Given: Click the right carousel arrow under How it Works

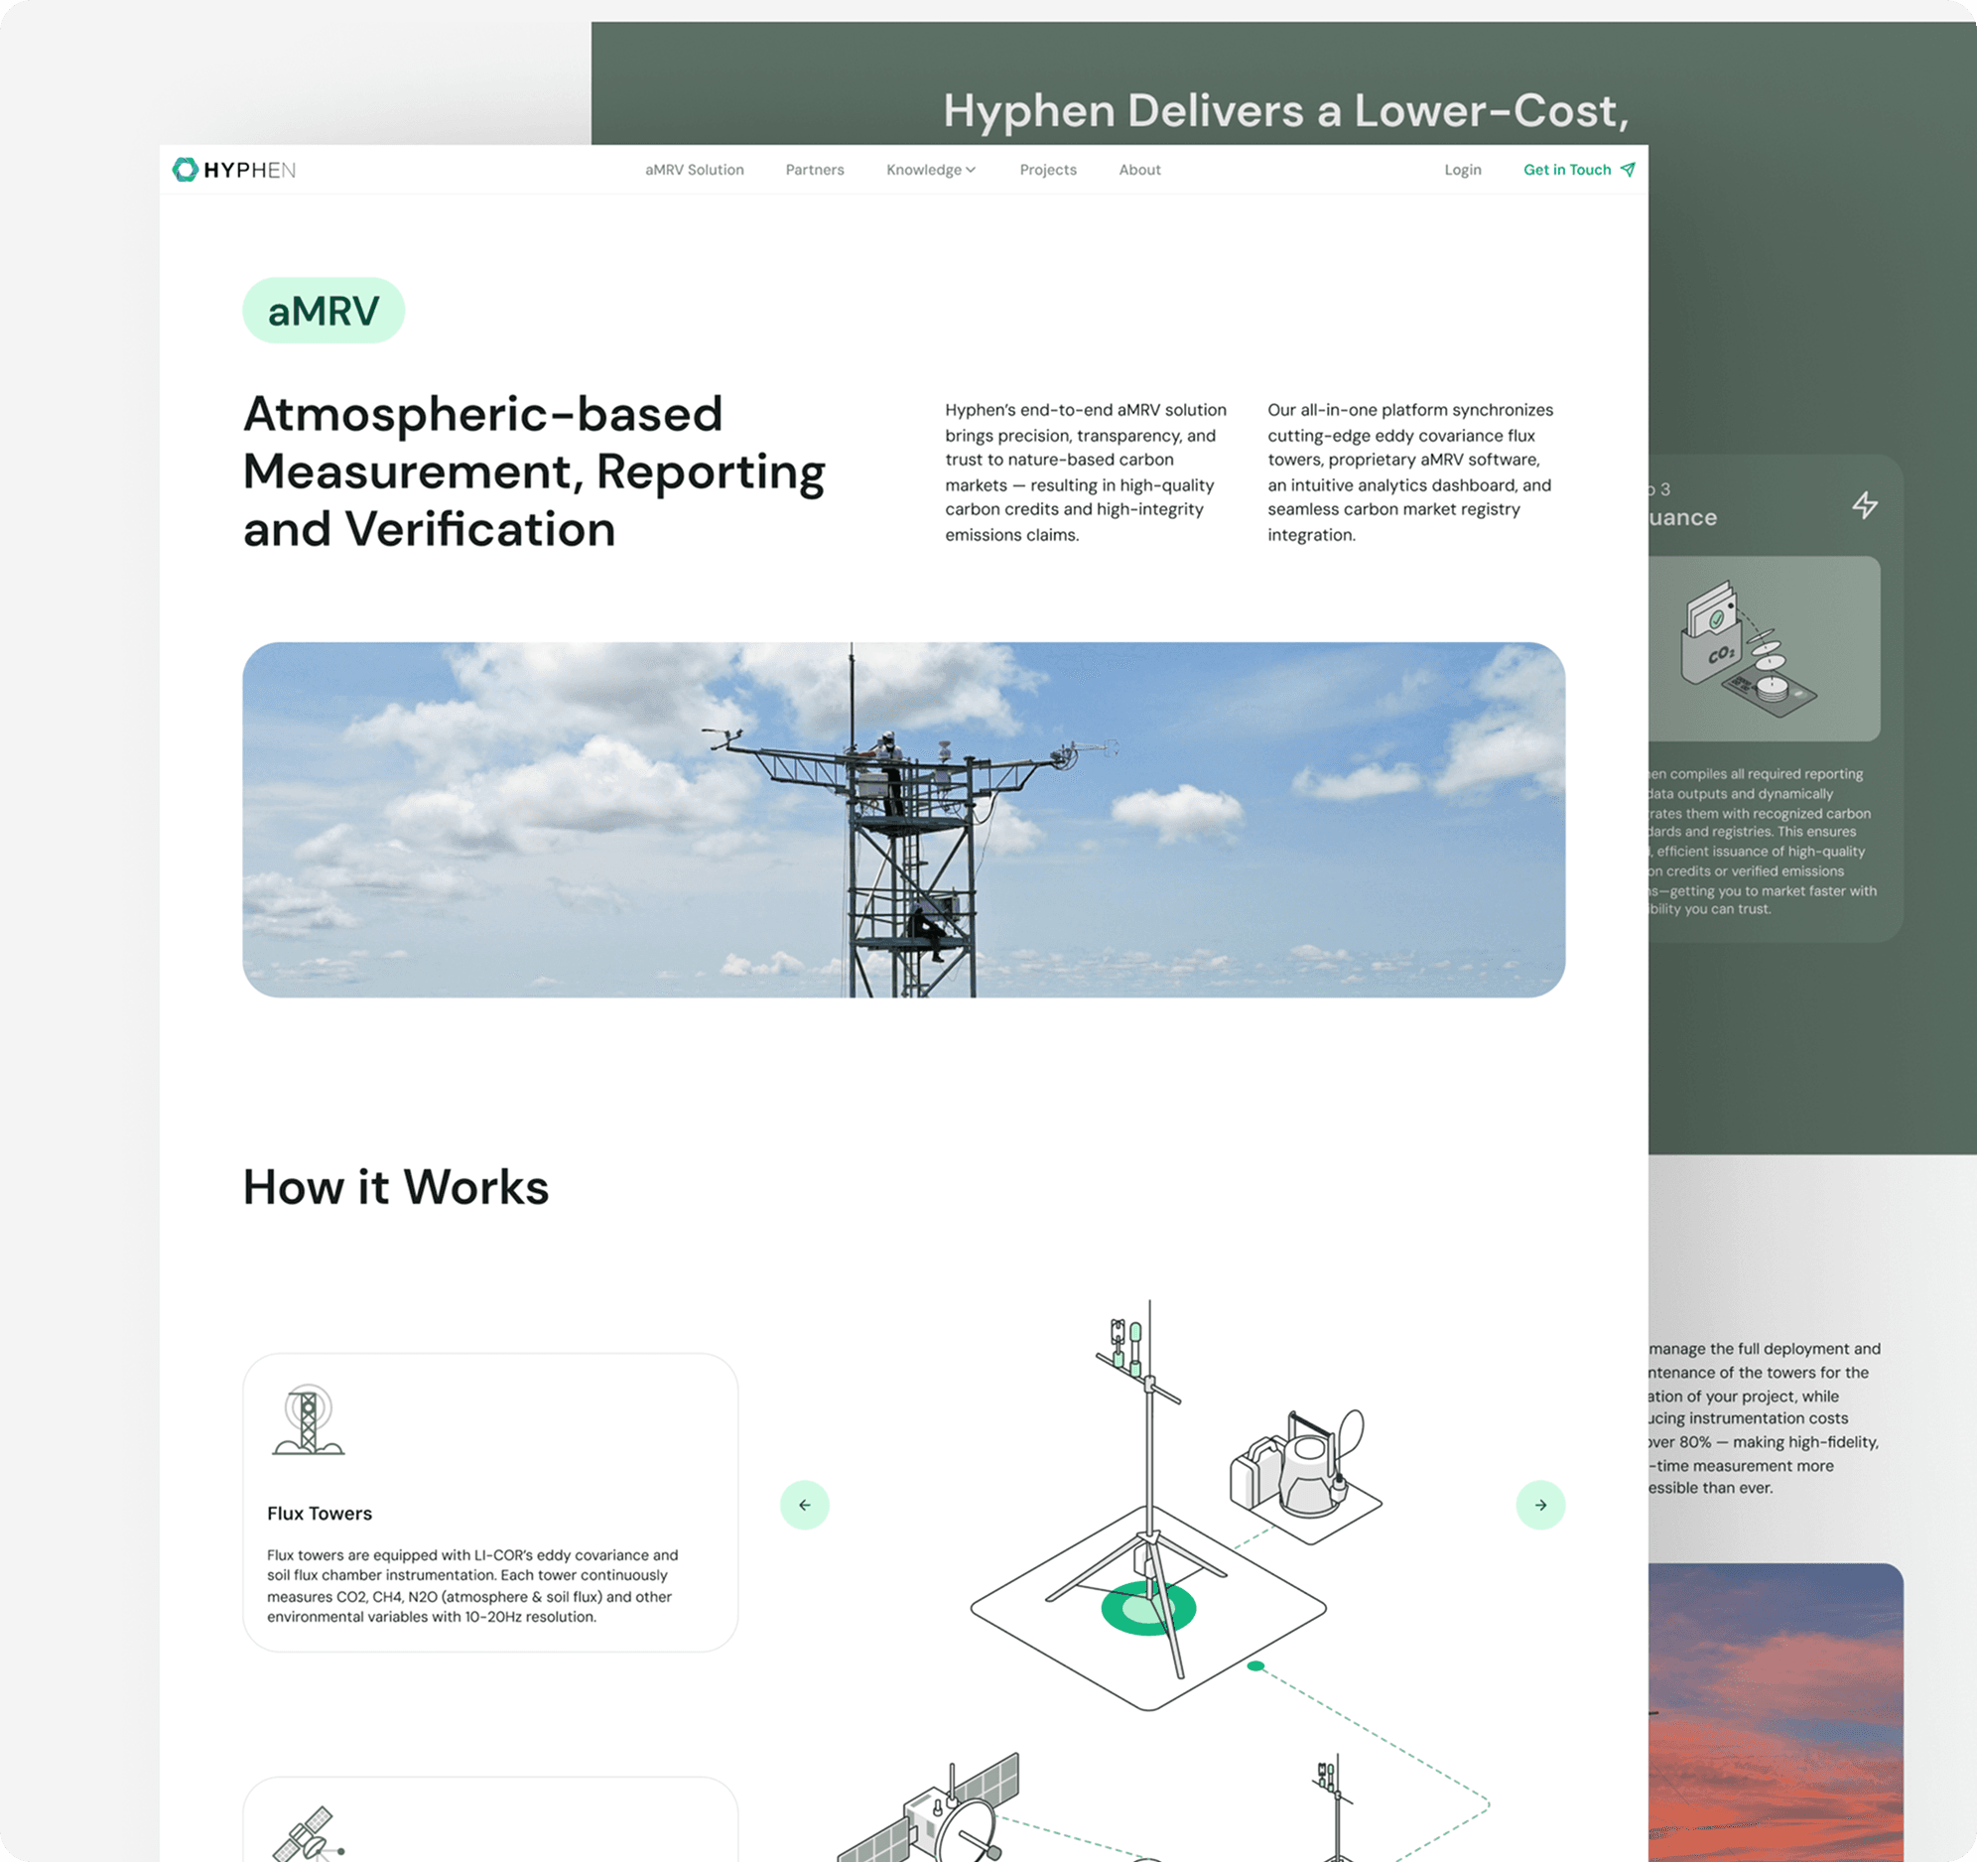Looking at the screenshot, I should (x=1540, y=1506).
